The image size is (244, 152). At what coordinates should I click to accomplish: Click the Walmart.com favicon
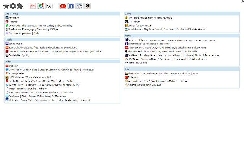[126, 81]
